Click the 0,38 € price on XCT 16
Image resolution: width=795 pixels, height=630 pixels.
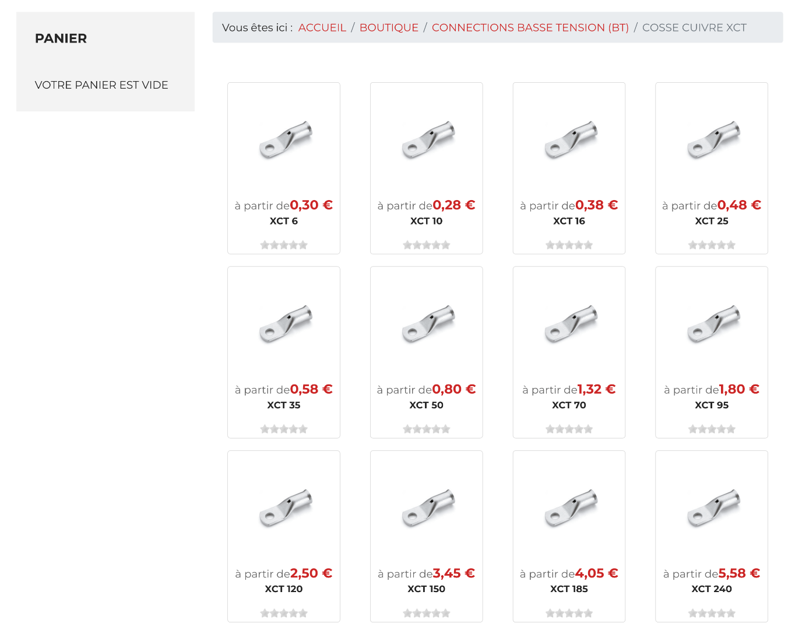[x=597, y=205]
